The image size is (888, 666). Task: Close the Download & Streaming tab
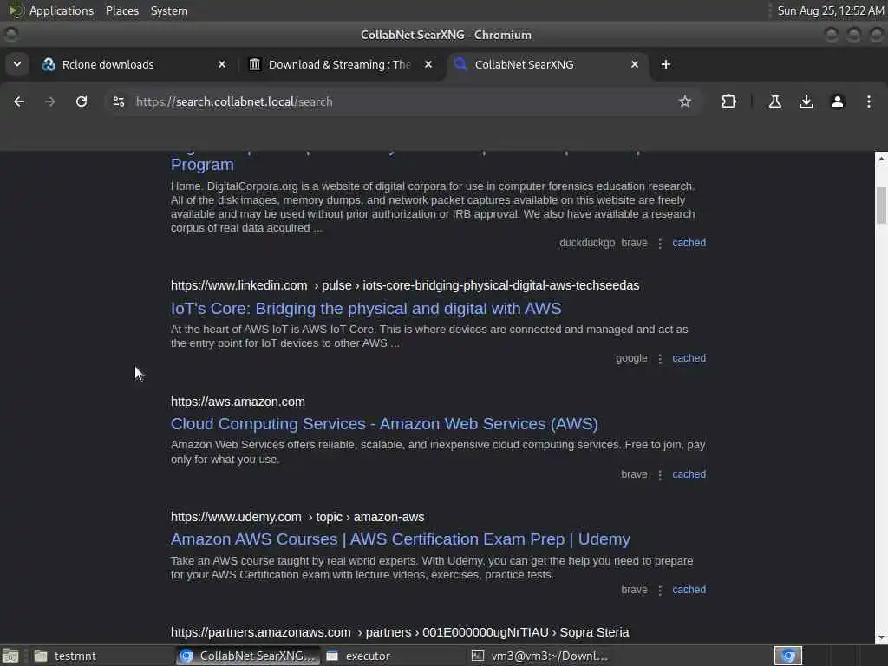(428, 64)
